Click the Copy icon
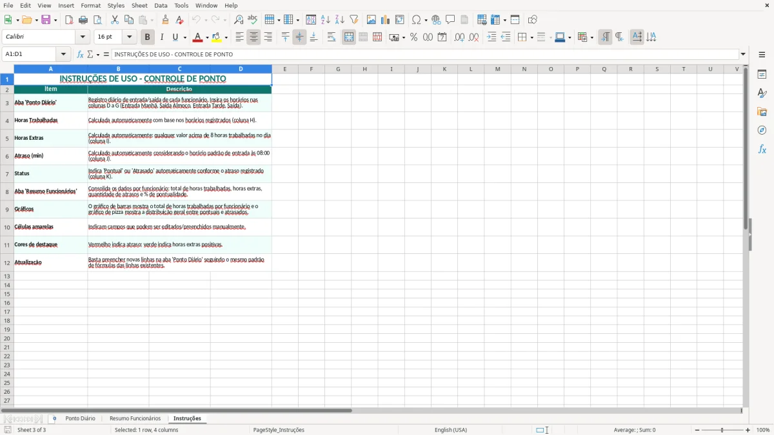Screen dimensions: 774x435 click(129, 20)
